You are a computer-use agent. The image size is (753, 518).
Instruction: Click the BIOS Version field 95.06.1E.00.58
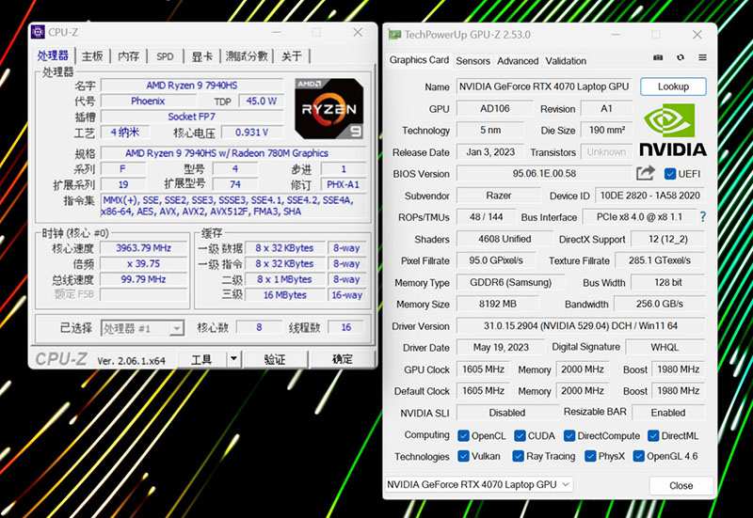(544, 173)
